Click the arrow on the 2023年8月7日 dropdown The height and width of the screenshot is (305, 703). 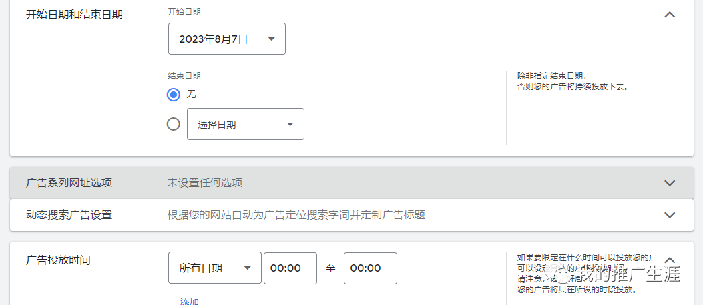pyautogui.click(x=271, y=39)
